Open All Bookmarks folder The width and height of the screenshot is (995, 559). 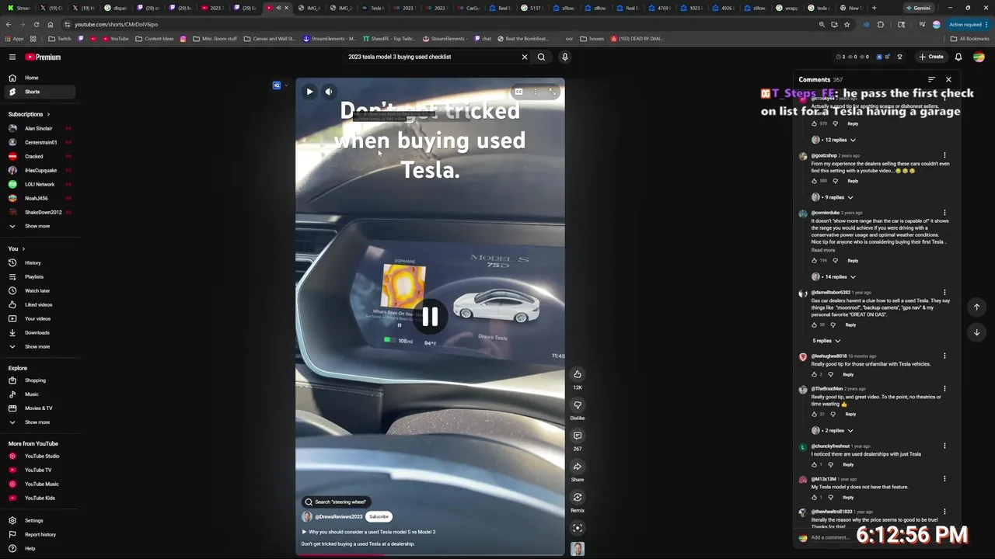[970, 38]
